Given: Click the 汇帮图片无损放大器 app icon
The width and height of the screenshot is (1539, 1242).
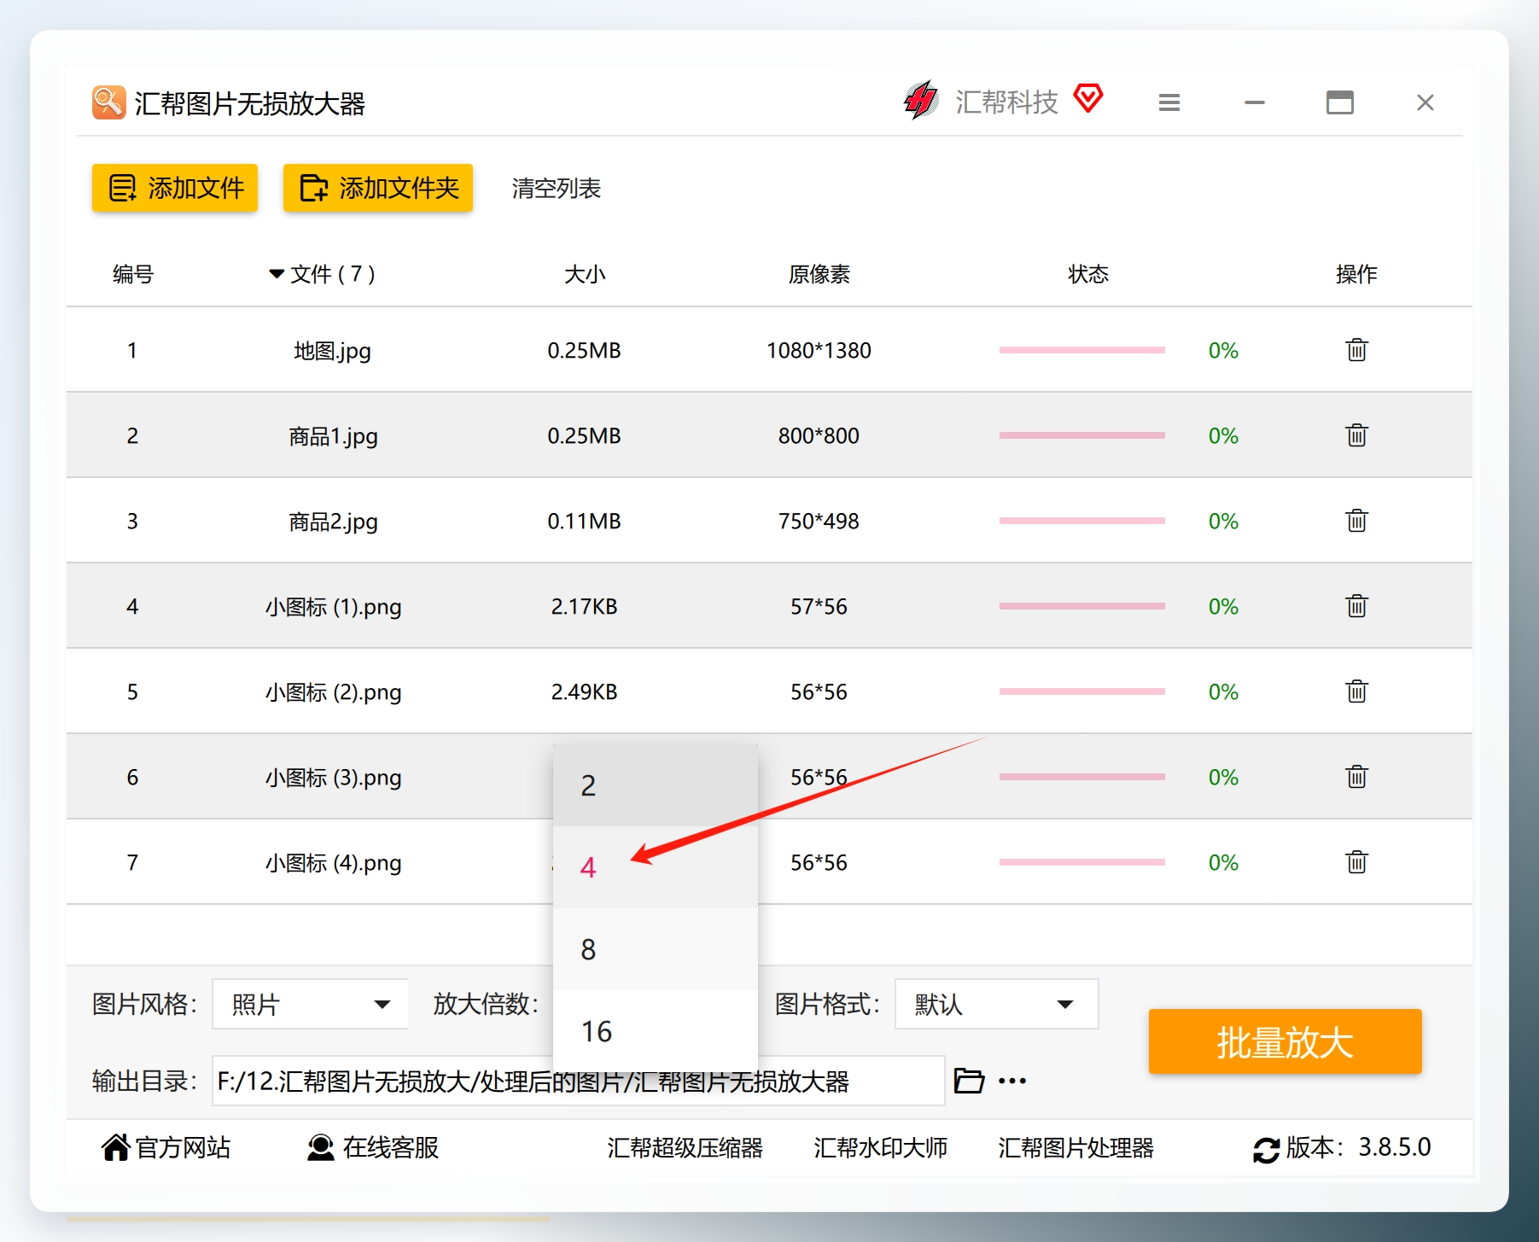Looking at the screenshot, I should pyautogui.click(x=109, y=102).
